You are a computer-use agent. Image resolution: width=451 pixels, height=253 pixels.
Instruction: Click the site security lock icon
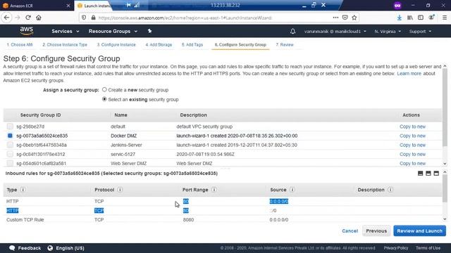93,18
